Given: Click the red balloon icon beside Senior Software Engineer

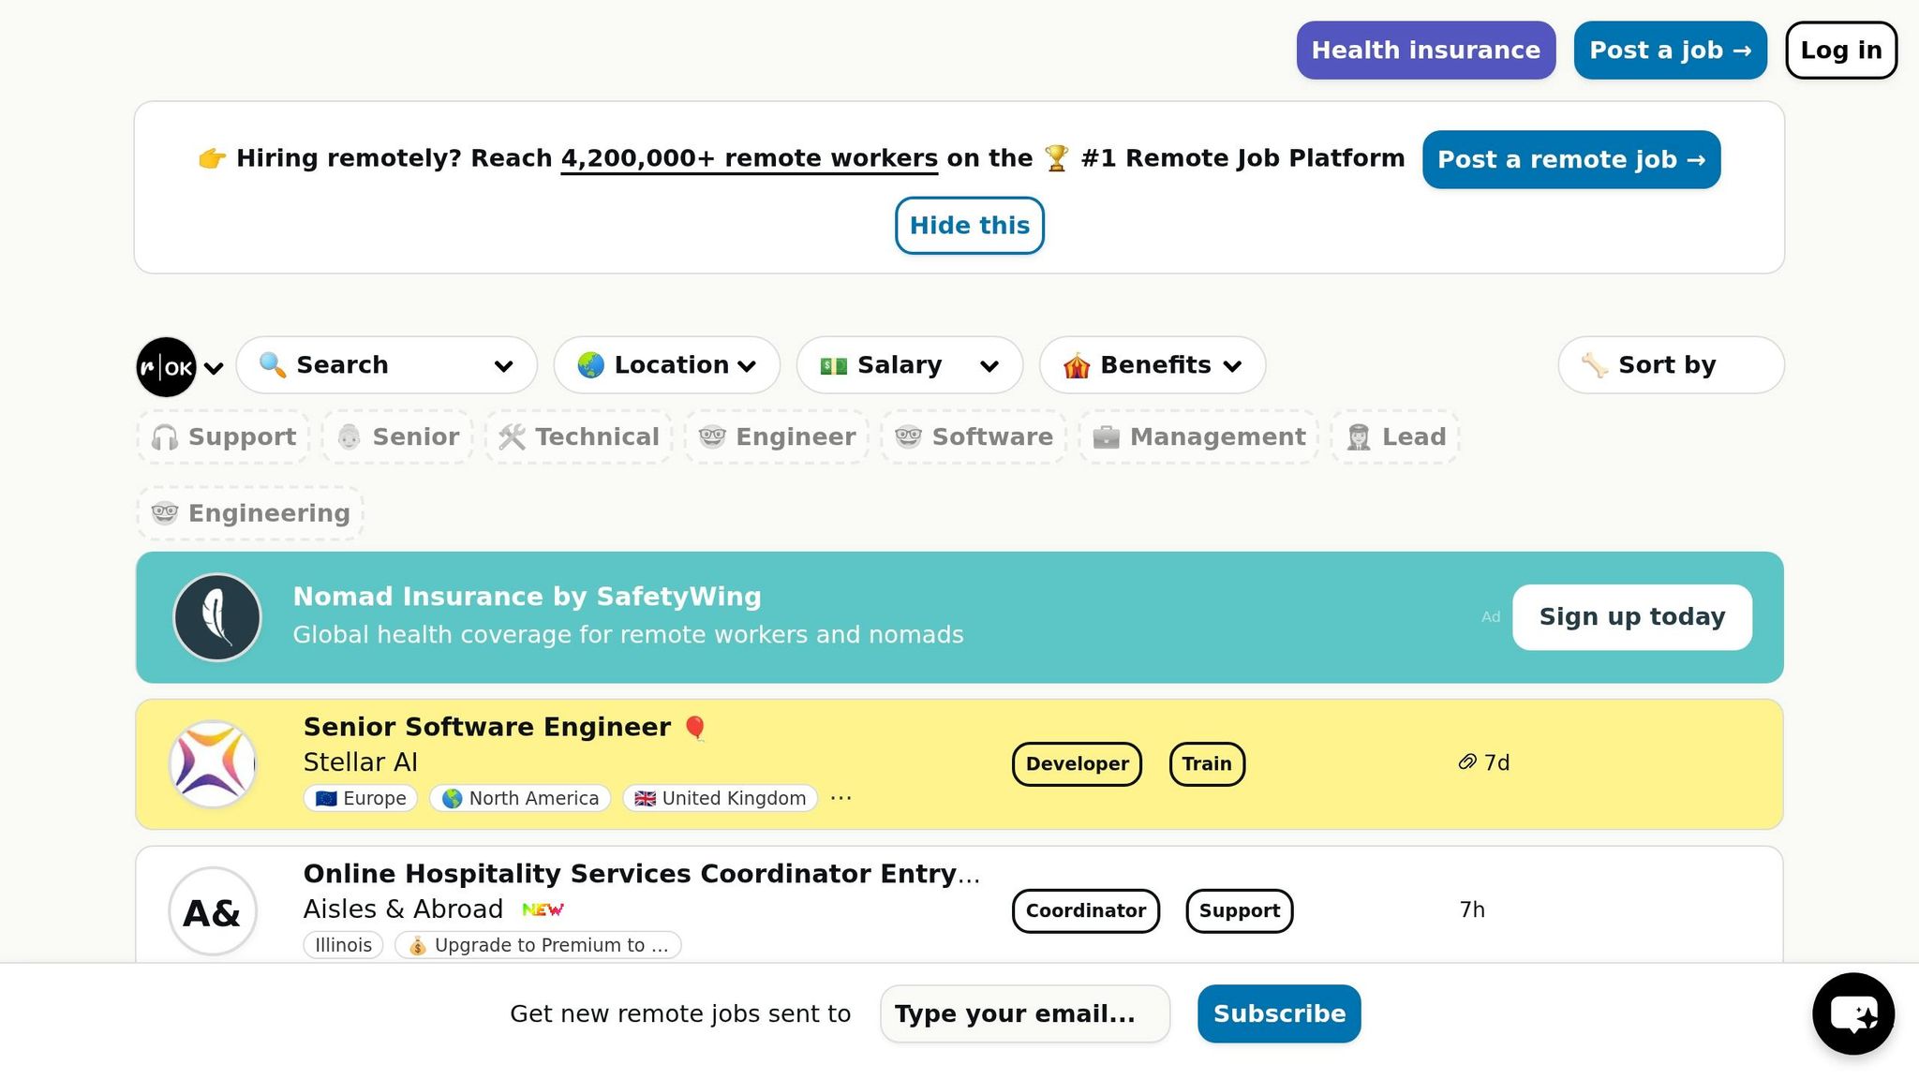Looking at the screenshot, I should tap(695, 728).
